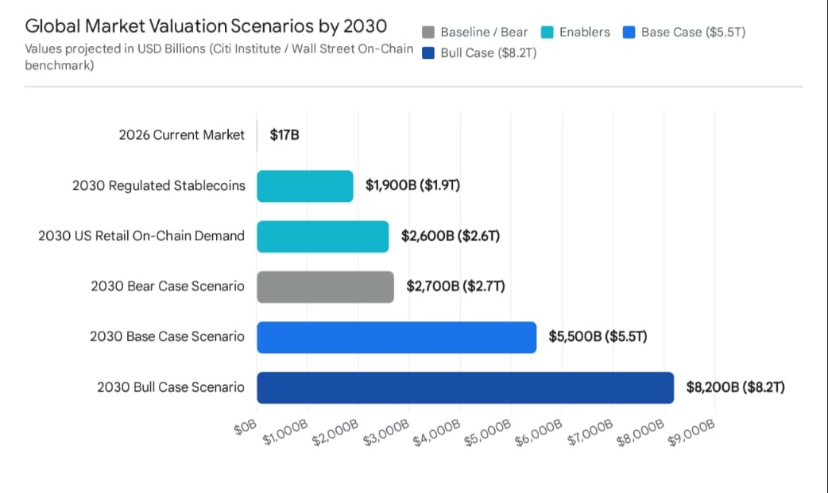Click the '$4,000B' x-axis tick label
Screen dimensions: 828x493
(x=437, y=433)
